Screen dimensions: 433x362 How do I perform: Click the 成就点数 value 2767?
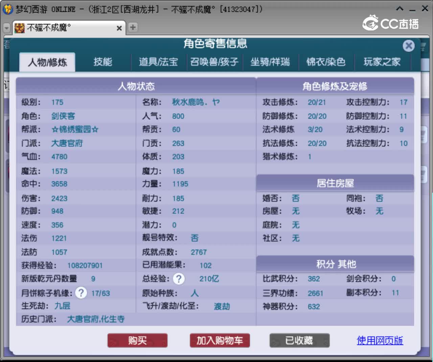[x=199, y=252]
